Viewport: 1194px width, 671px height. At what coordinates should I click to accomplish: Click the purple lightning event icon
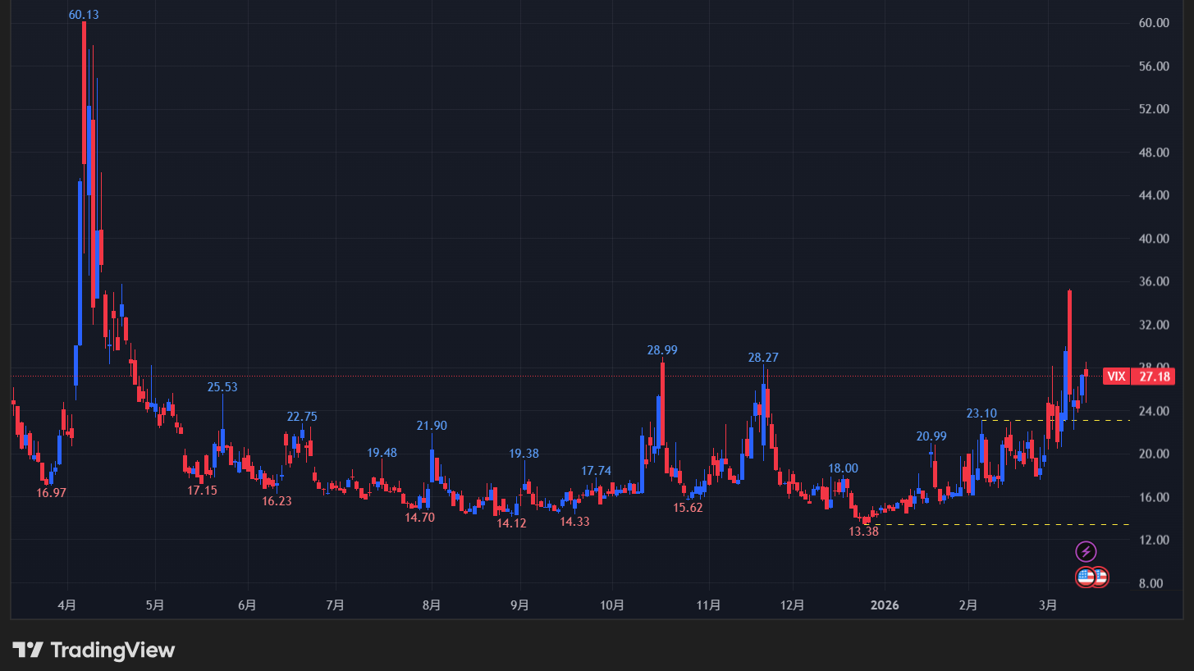click(1086, 551)
